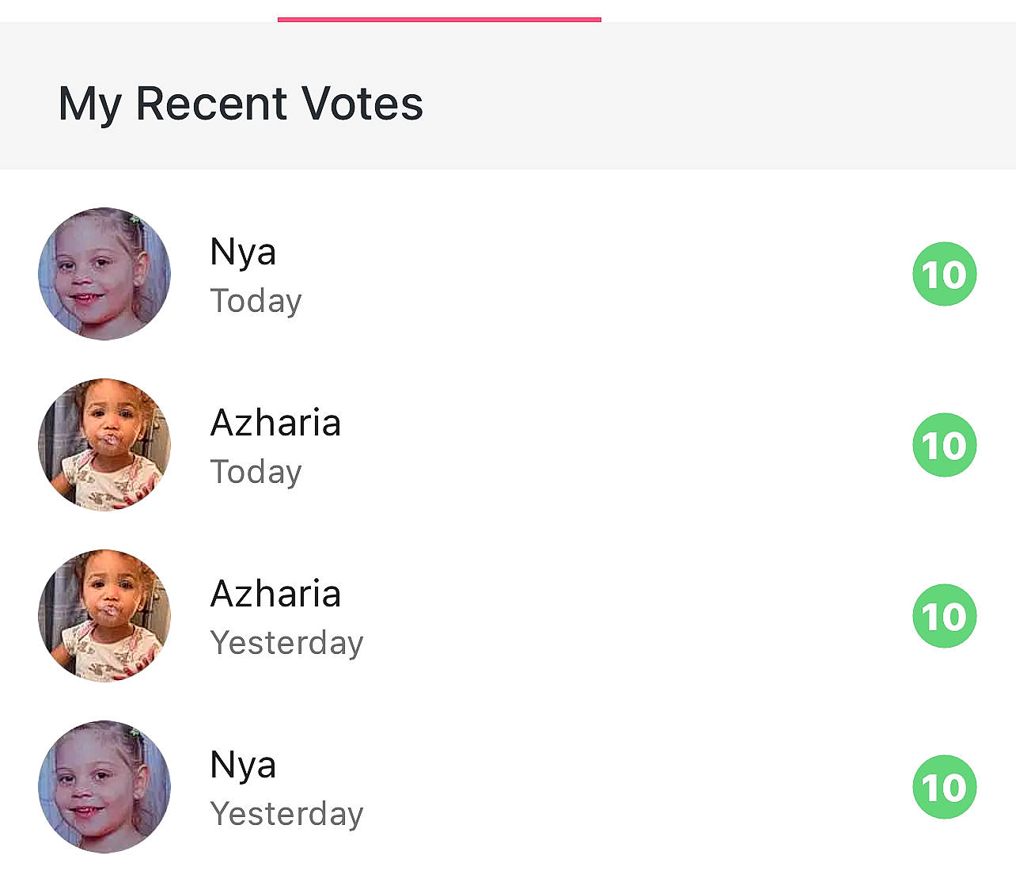1016x878 pixels.
Task: Select green 10 score for Nya Yesterday
Action: tap(944, 787)
